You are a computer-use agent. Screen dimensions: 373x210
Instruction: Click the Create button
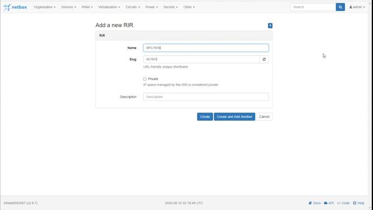(x=205, y=117)
